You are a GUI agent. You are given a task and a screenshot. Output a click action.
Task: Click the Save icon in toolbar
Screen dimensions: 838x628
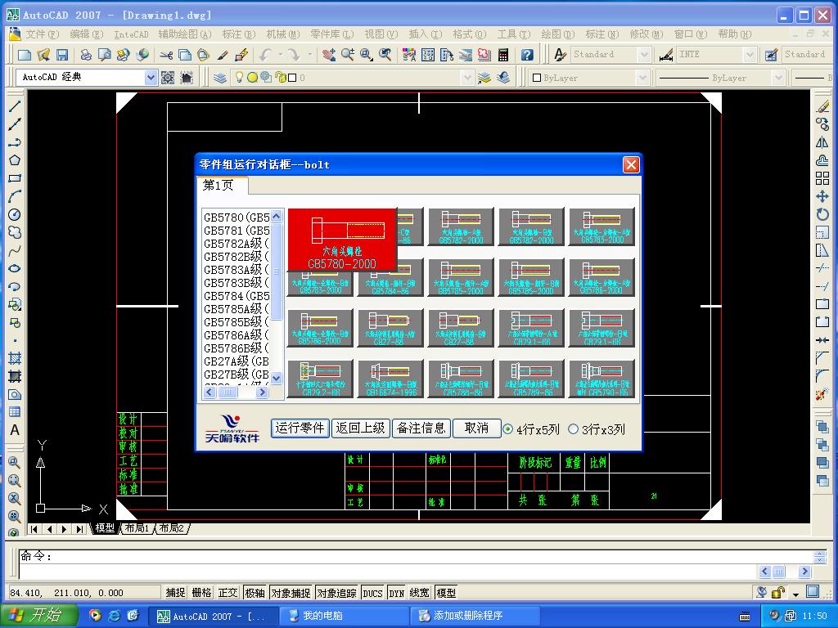[62, 55]
